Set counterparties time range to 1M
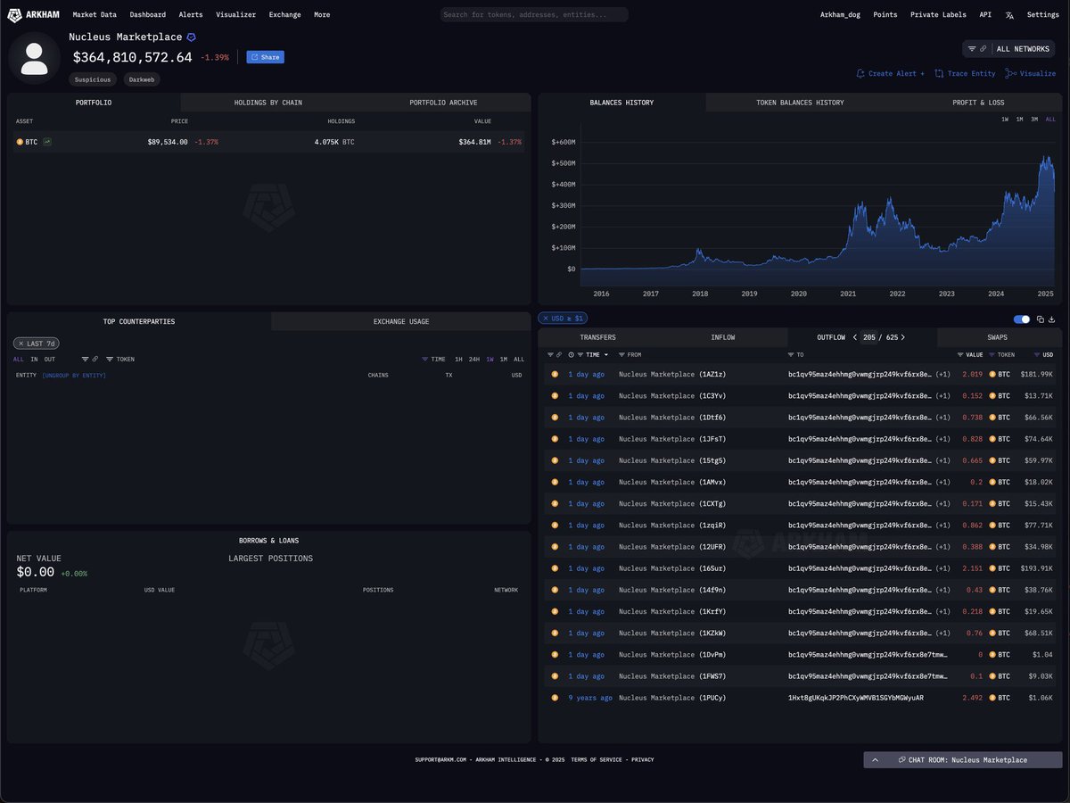1070x803 pixels. pos(503,359)
